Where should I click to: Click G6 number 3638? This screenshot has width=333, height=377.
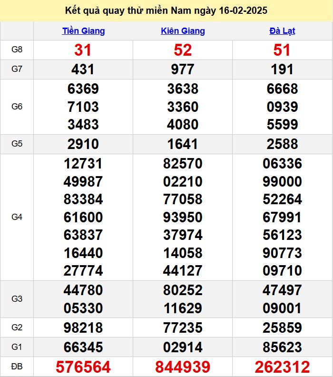pos(183,89)
